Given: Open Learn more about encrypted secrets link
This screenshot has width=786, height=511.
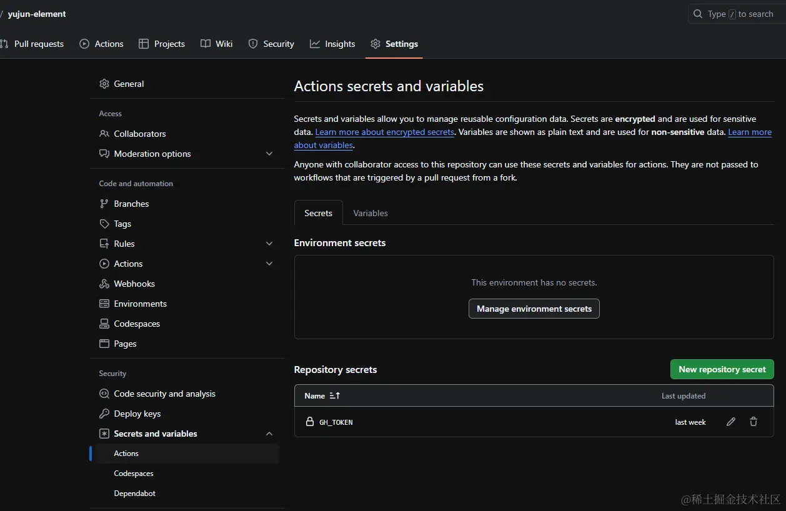Looking at the screenshot, I should 384,132.
